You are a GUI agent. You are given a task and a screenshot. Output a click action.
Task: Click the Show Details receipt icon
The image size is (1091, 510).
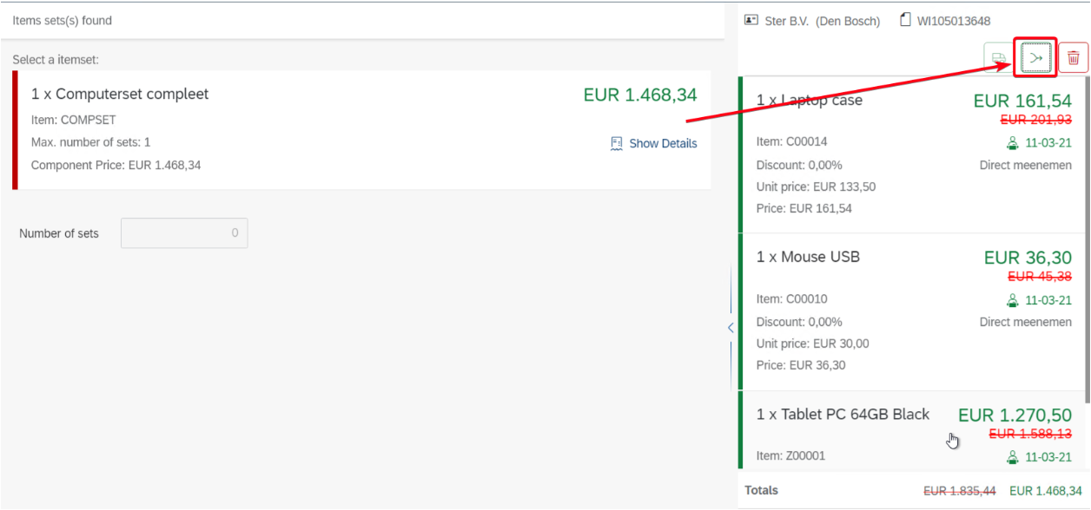coord(617,144)
